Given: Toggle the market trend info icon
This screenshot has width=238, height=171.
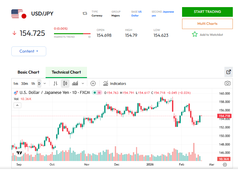Looking at the screenshot, I should pos(89,37).
